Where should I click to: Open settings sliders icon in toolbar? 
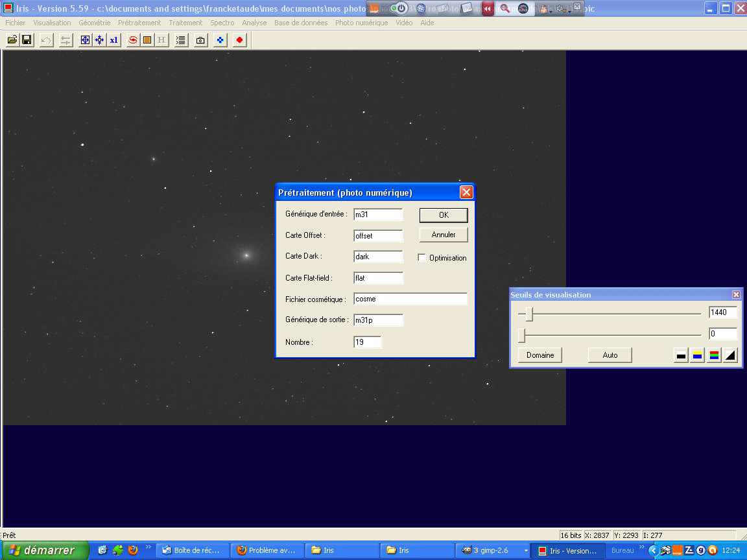point(65,40)
